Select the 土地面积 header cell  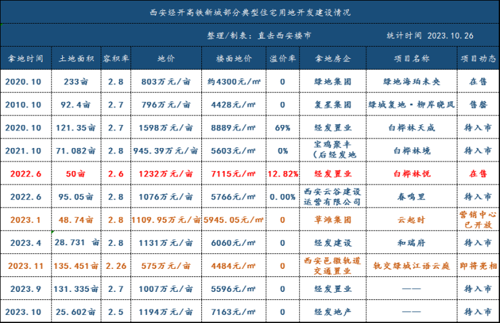click(x=76, y=58)
